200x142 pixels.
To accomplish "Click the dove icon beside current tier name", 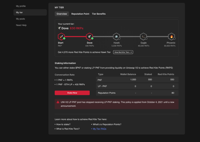I will point(59,28).
